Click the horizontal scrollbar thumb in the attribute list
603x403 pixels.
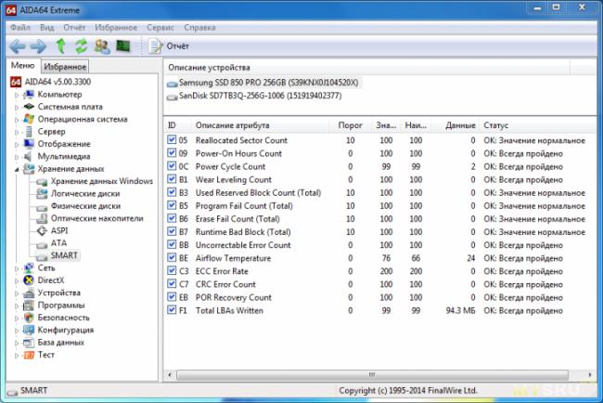pos(372,374)
